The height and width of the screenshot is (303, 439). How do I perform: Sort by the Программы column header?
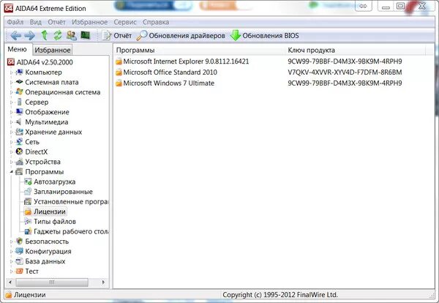200,50
